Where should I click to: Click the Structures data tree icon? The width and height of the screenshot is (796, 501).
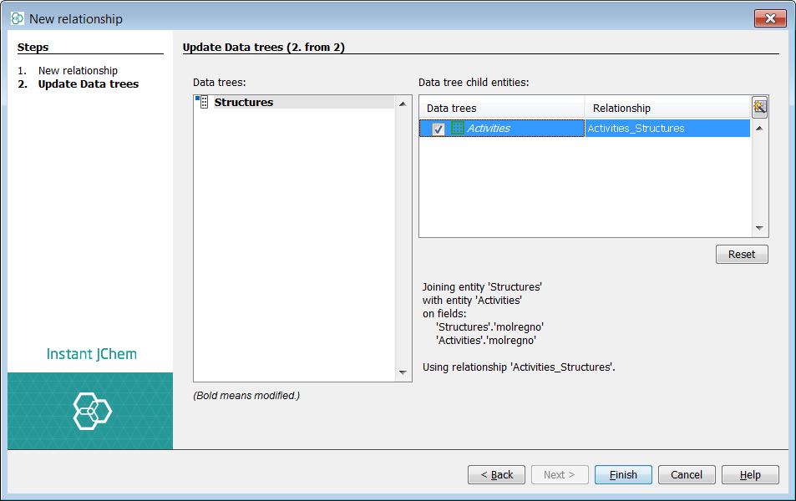pyautogui.click(x=202, y=102)
